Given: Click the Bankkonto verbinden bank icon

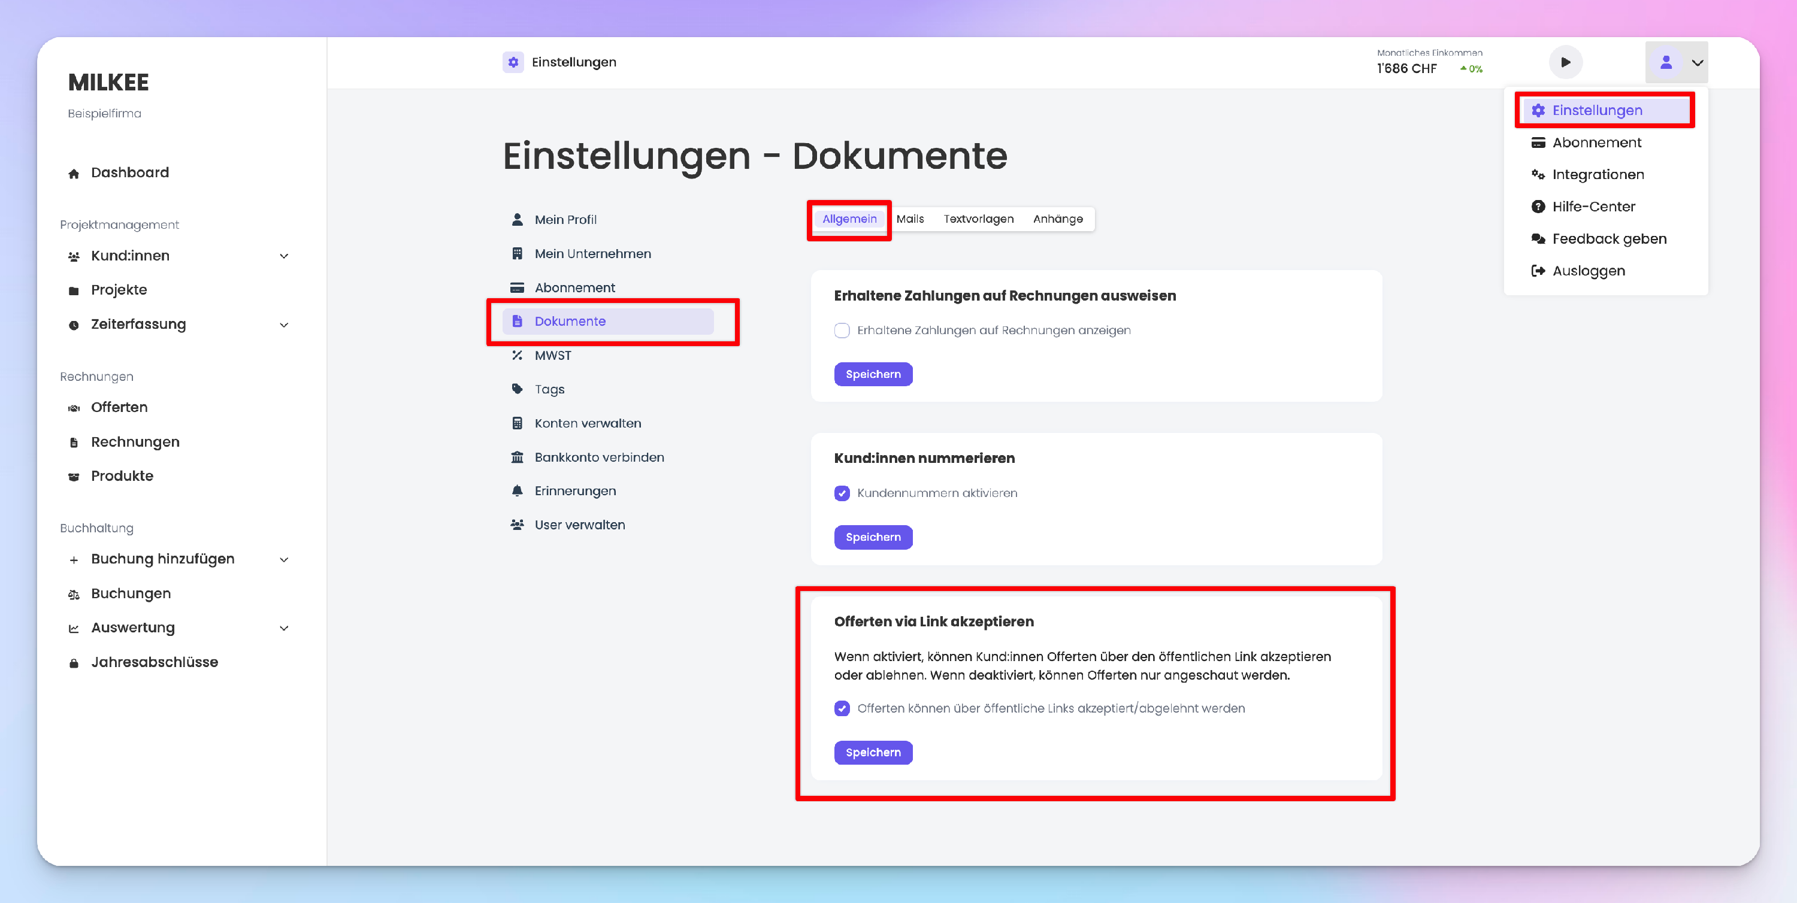Looking at the screenshot, I should (x=517, y=457).
